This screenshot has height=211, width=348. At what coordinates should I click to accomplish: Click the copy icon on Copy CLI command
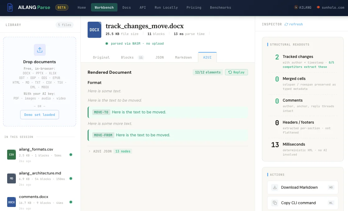(275, 203)
